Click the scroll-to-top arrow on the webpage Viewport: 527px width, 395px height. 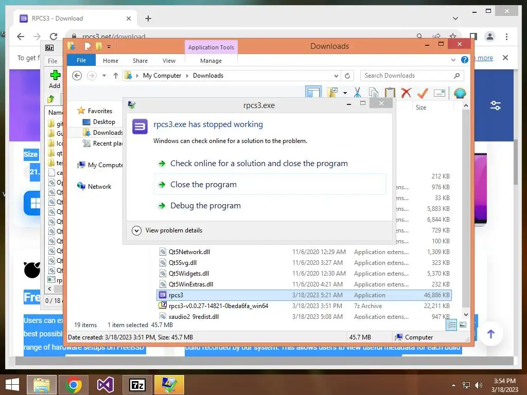coord(491,334)
